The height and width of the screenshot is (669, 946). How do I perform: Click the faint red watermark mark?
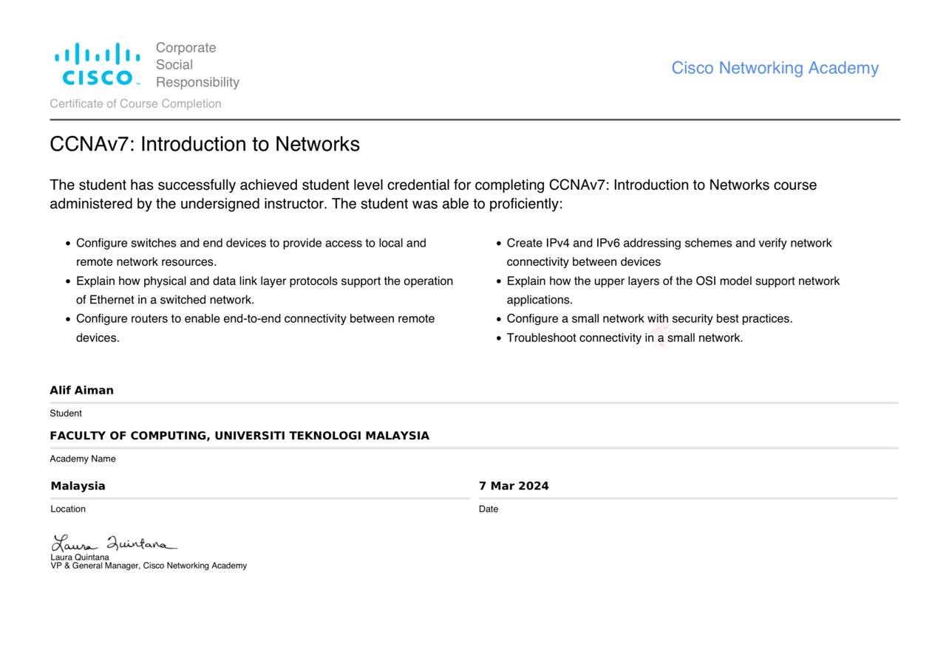pos(661,334)
